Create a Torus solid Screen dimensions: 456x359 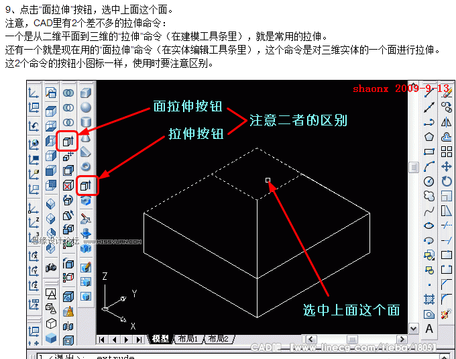pos(86,166)
